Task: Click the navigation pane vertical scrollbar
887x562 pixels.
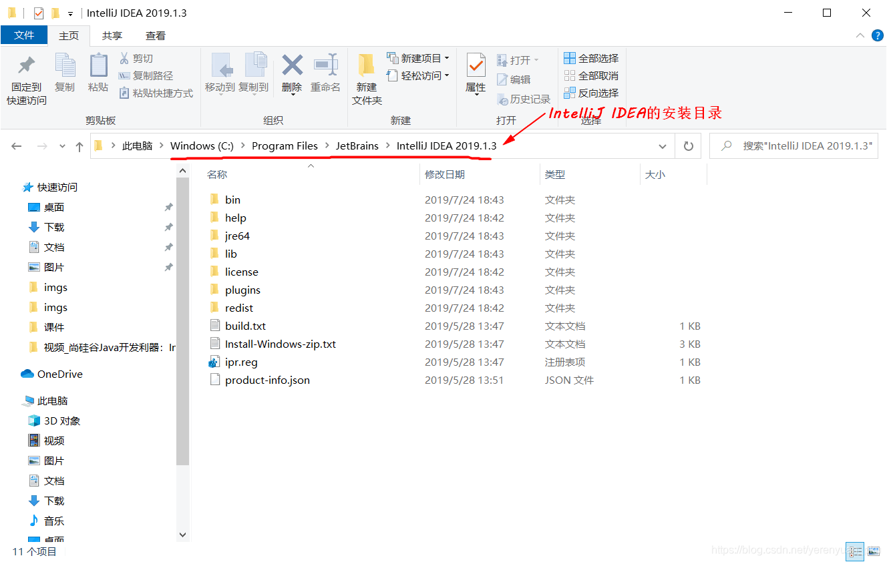Action: (183, 321)
